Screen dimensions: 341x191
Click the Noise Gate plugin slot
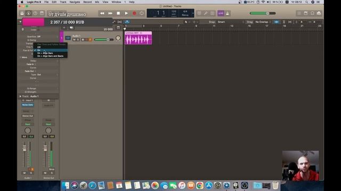tap(28, 105)
